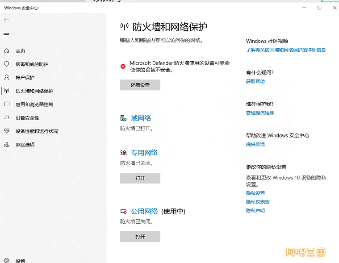Open the 隐私设置 link
Image resolution: width=339 pixels, height=263 pixels.
point(255,193)
